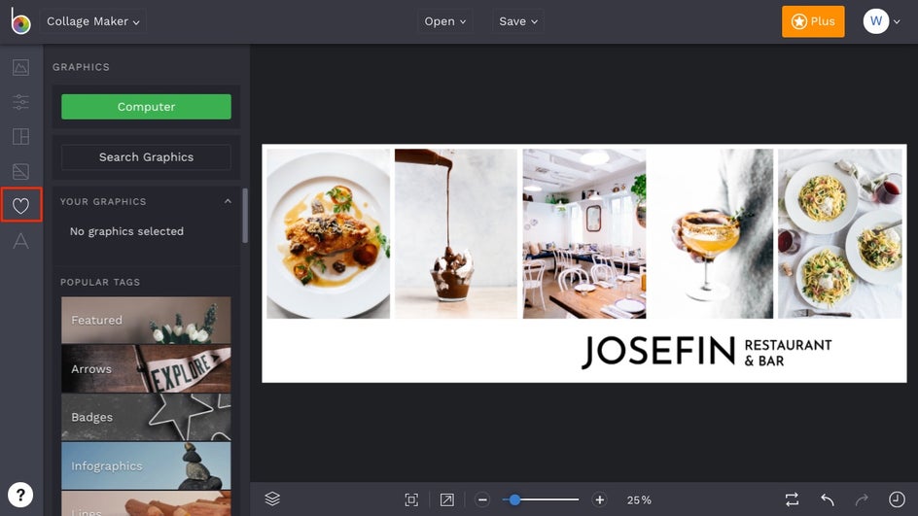Click the BeFunky logo icon
Viewport: 918px width, 516px height.
point(20,21)
